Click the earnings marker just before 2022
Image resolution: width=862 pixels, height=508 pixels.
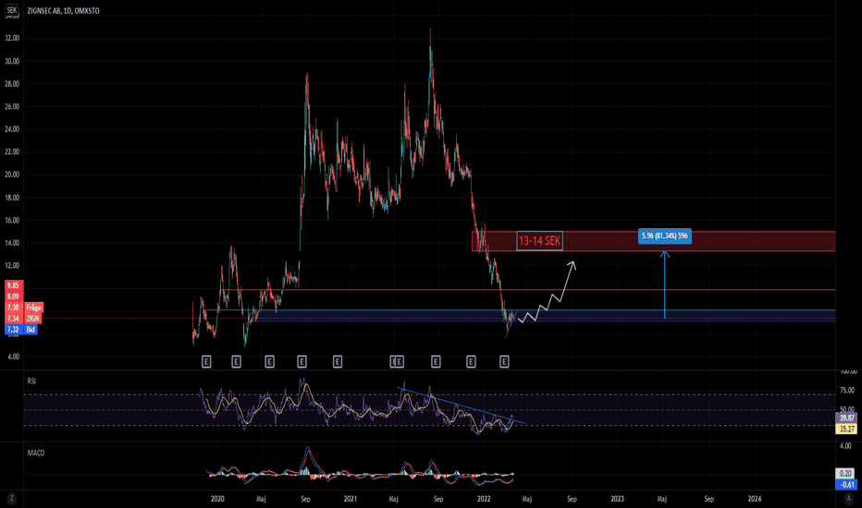point(471,361)
